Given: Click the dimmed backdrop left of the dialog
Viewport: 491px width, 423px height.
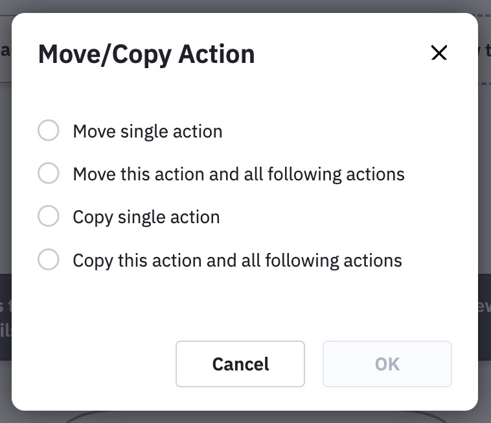Looking at the screenshot, I should coord(5,195).
